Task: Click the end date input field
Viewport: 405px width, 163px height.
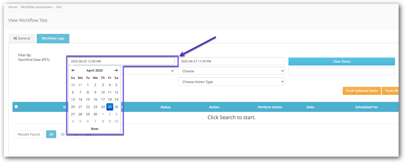Action: click(x=232, y=61)
